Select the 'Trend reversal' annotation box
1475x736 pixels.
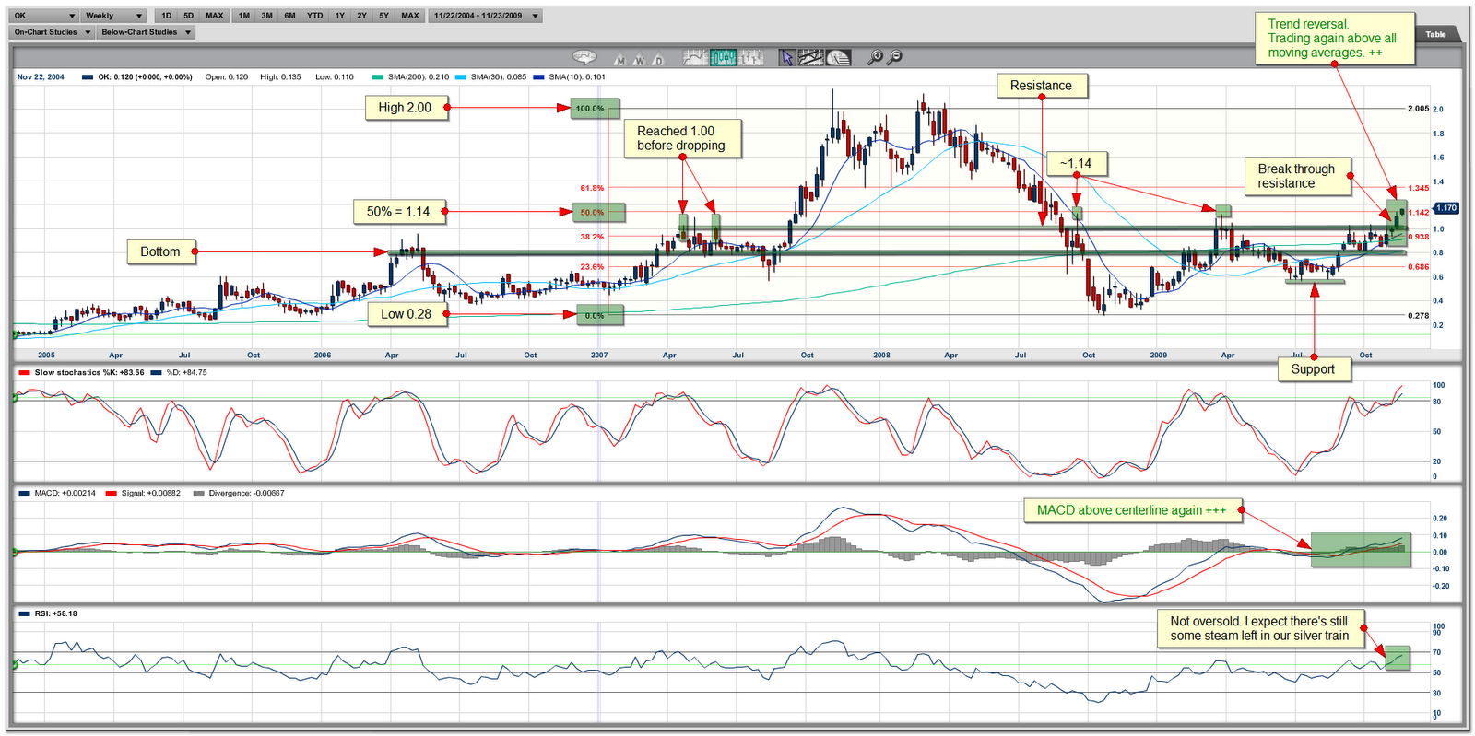click(x=1333, y=39)
